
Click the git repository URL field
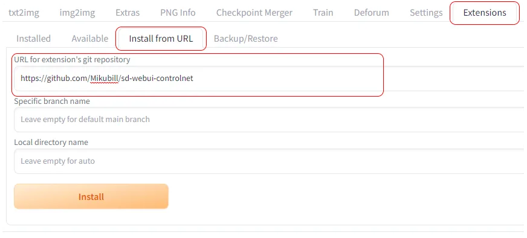click(269, 79)
